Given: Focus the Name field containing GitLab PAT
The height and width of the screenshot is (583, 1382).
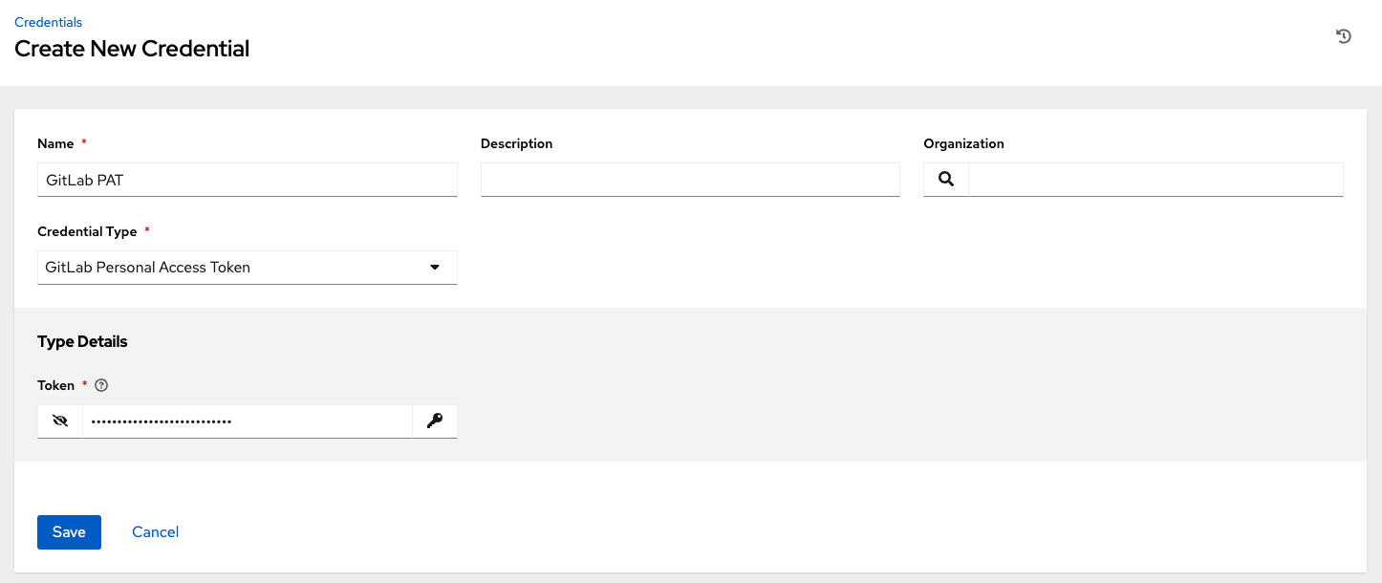Looking at the screenshot, I should (247, 180).
